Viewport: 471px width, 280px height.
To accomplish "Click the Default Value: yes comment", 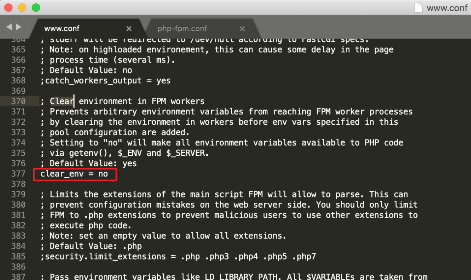I will click(91, 163).
